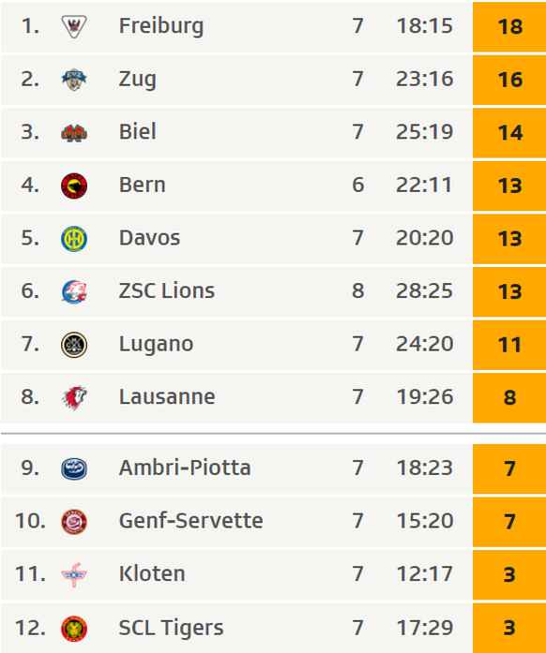Click the Lugano club emblem

point(74,345)
